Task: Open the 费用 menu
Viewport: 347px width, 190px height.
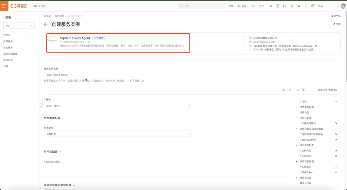Action: click(x=231, y=6)
